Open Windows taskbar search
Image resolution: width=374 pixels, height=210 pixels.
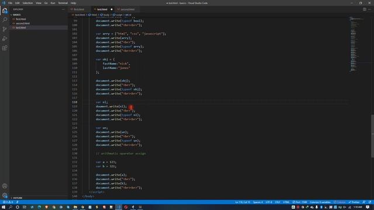11,207
